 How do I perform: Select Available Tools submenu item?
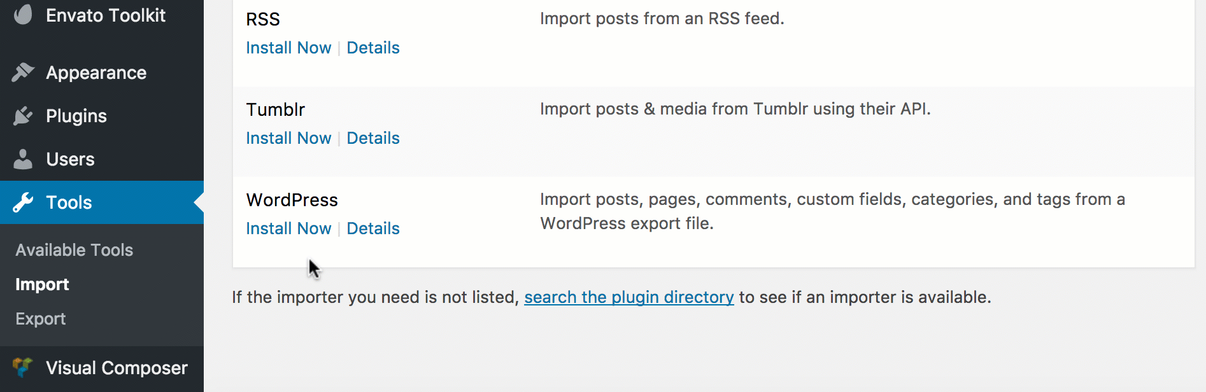click(74, 250)
